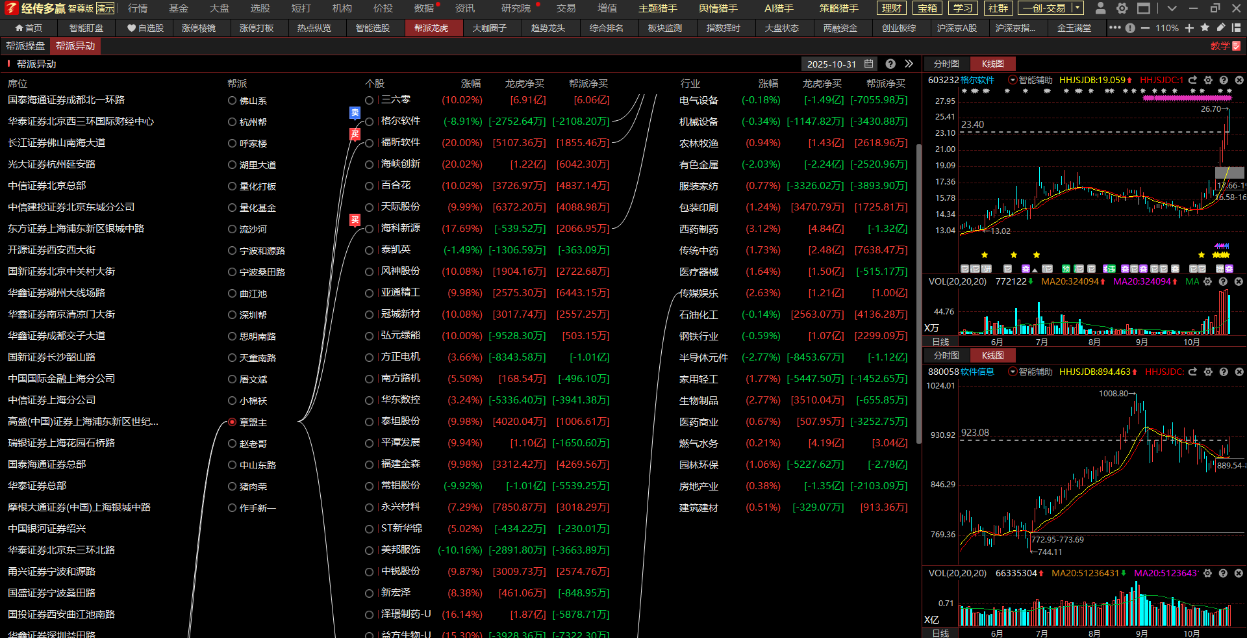1247x638 pixels.
Task: Open the user account profile icon
Action: click(x=1100, y=8)
